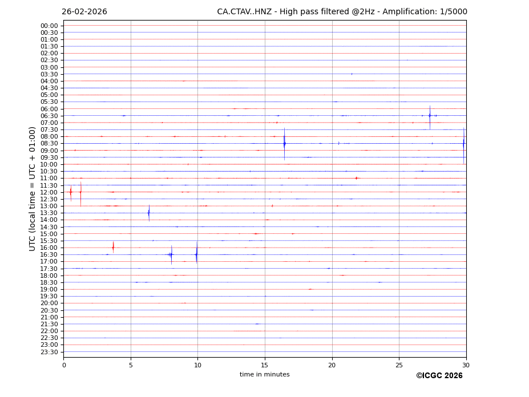529x397 pixels.
Task: Click the blue spike on the 13:30 trace
Action: 149,213
